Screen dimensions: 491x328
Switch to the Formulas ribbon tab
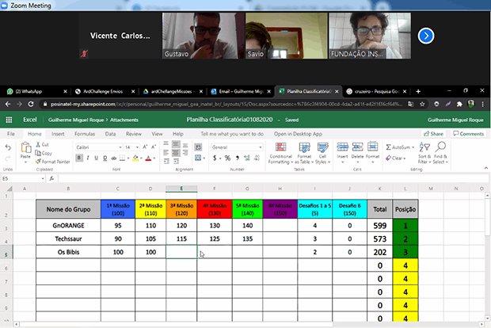coord(83,134)
